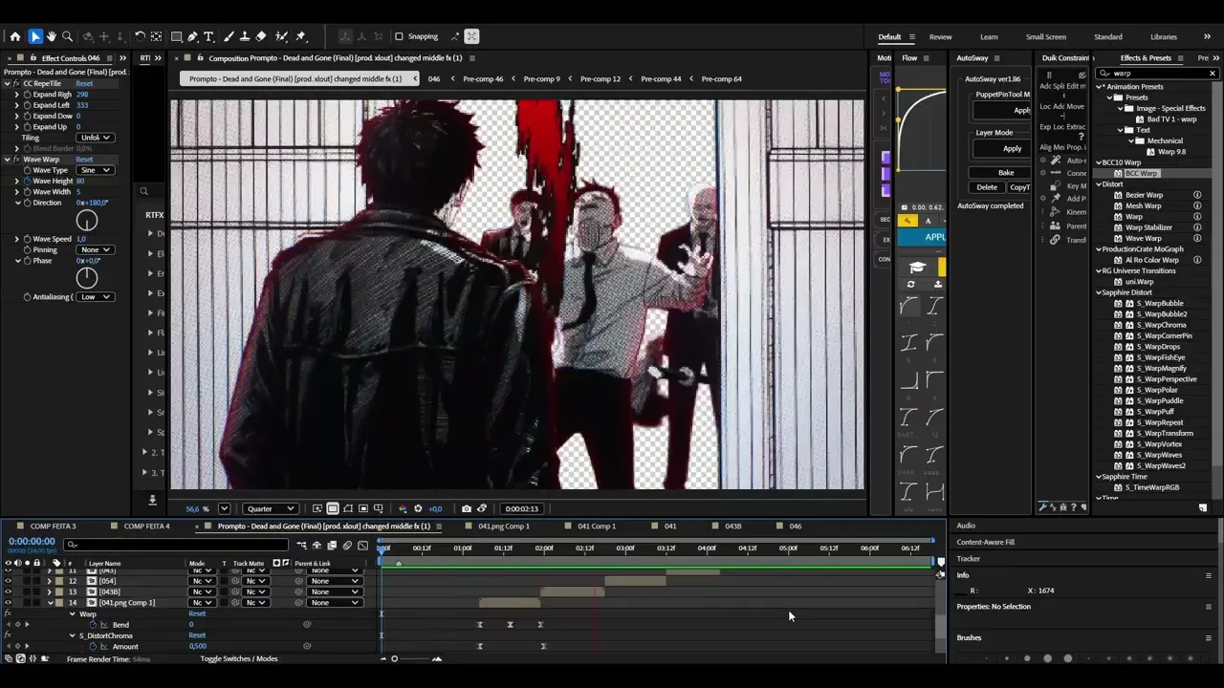Enable the Snapping checkbox

(x=399, y=36)
